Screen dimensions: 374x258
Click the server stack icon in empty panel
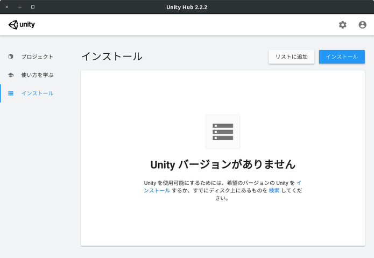[x=223, y=132]
